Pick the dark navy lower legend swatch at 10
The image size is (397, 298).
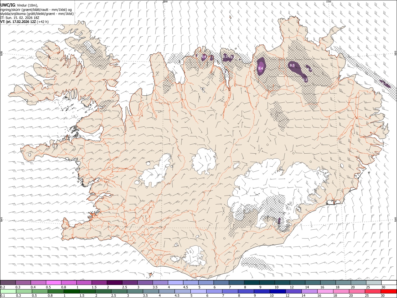pos(277,291)
